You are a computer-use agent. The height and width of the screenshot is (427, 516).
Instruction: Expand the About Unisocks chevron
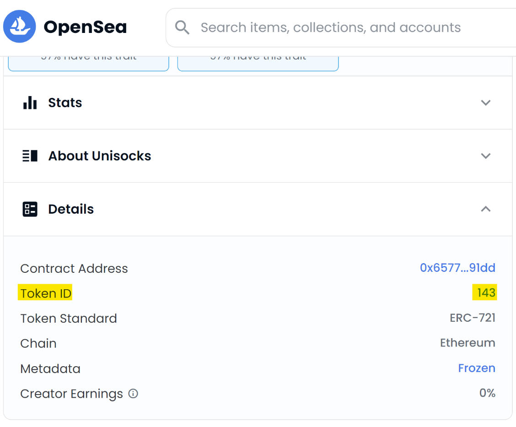(486, 156)
